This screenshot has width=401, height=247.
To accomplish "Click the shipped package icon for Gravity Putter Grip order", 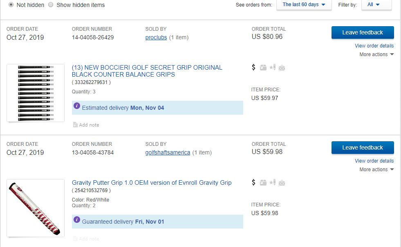I will pyautogui.click(x=263, y=183).
